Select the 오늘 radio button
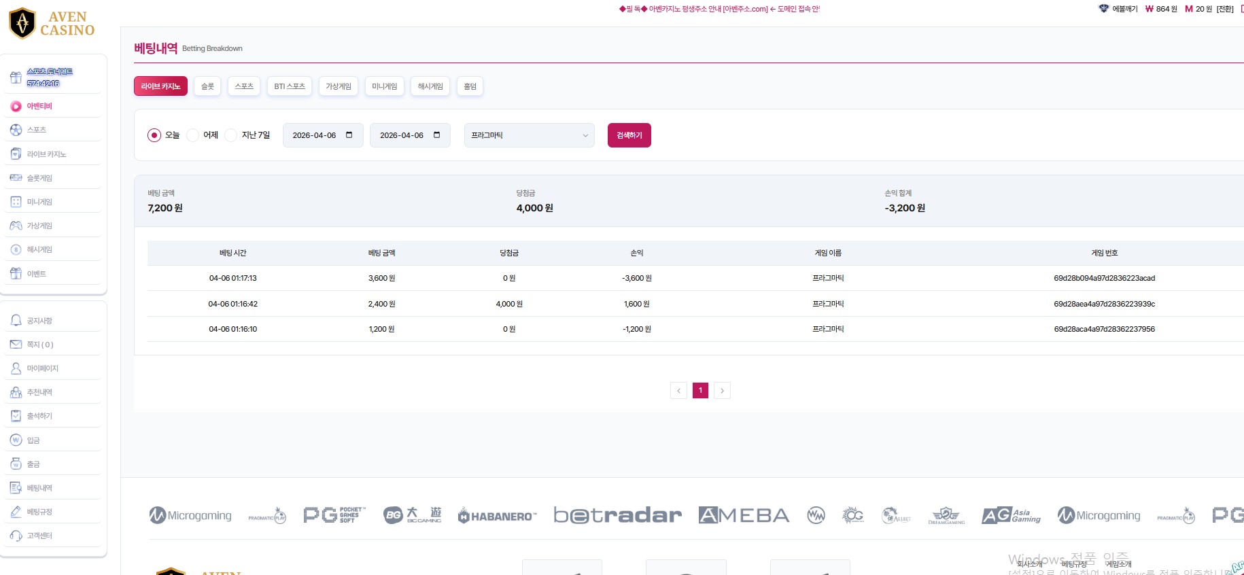This screenshot has width=1244, height=575. pos(154,135)
